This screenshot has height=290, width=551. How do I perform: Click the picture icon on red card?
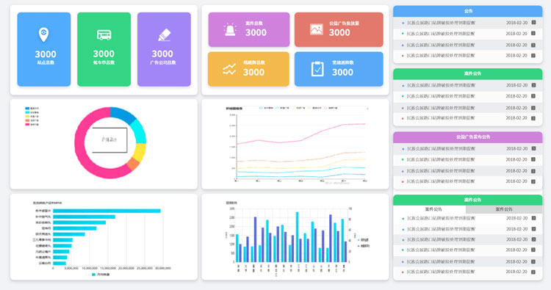coord(317,29)
